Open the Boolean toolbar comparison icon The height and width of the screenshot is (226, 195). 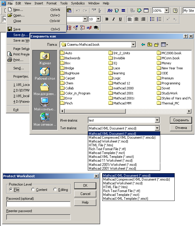[x=76, y=28]
